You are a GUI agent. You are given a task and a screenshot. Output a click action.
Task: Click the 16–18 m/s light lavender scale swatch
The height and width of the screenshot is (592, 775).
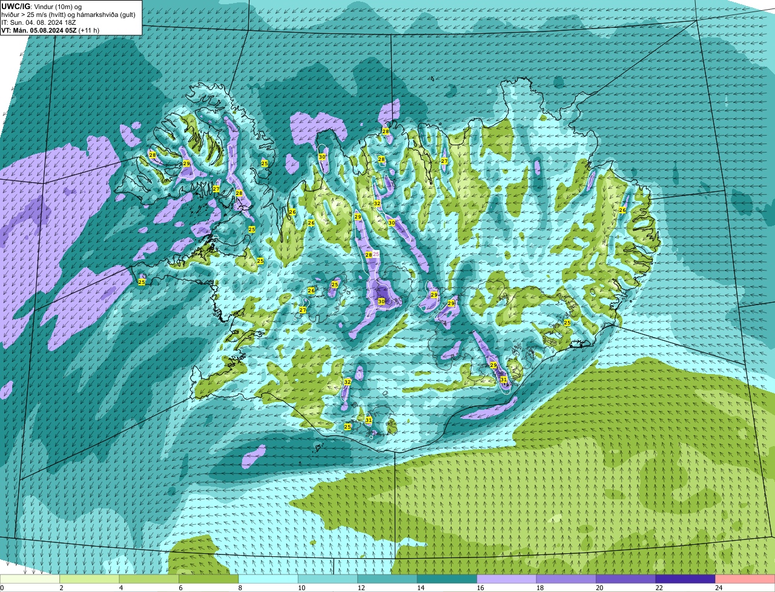pos(507,579)
